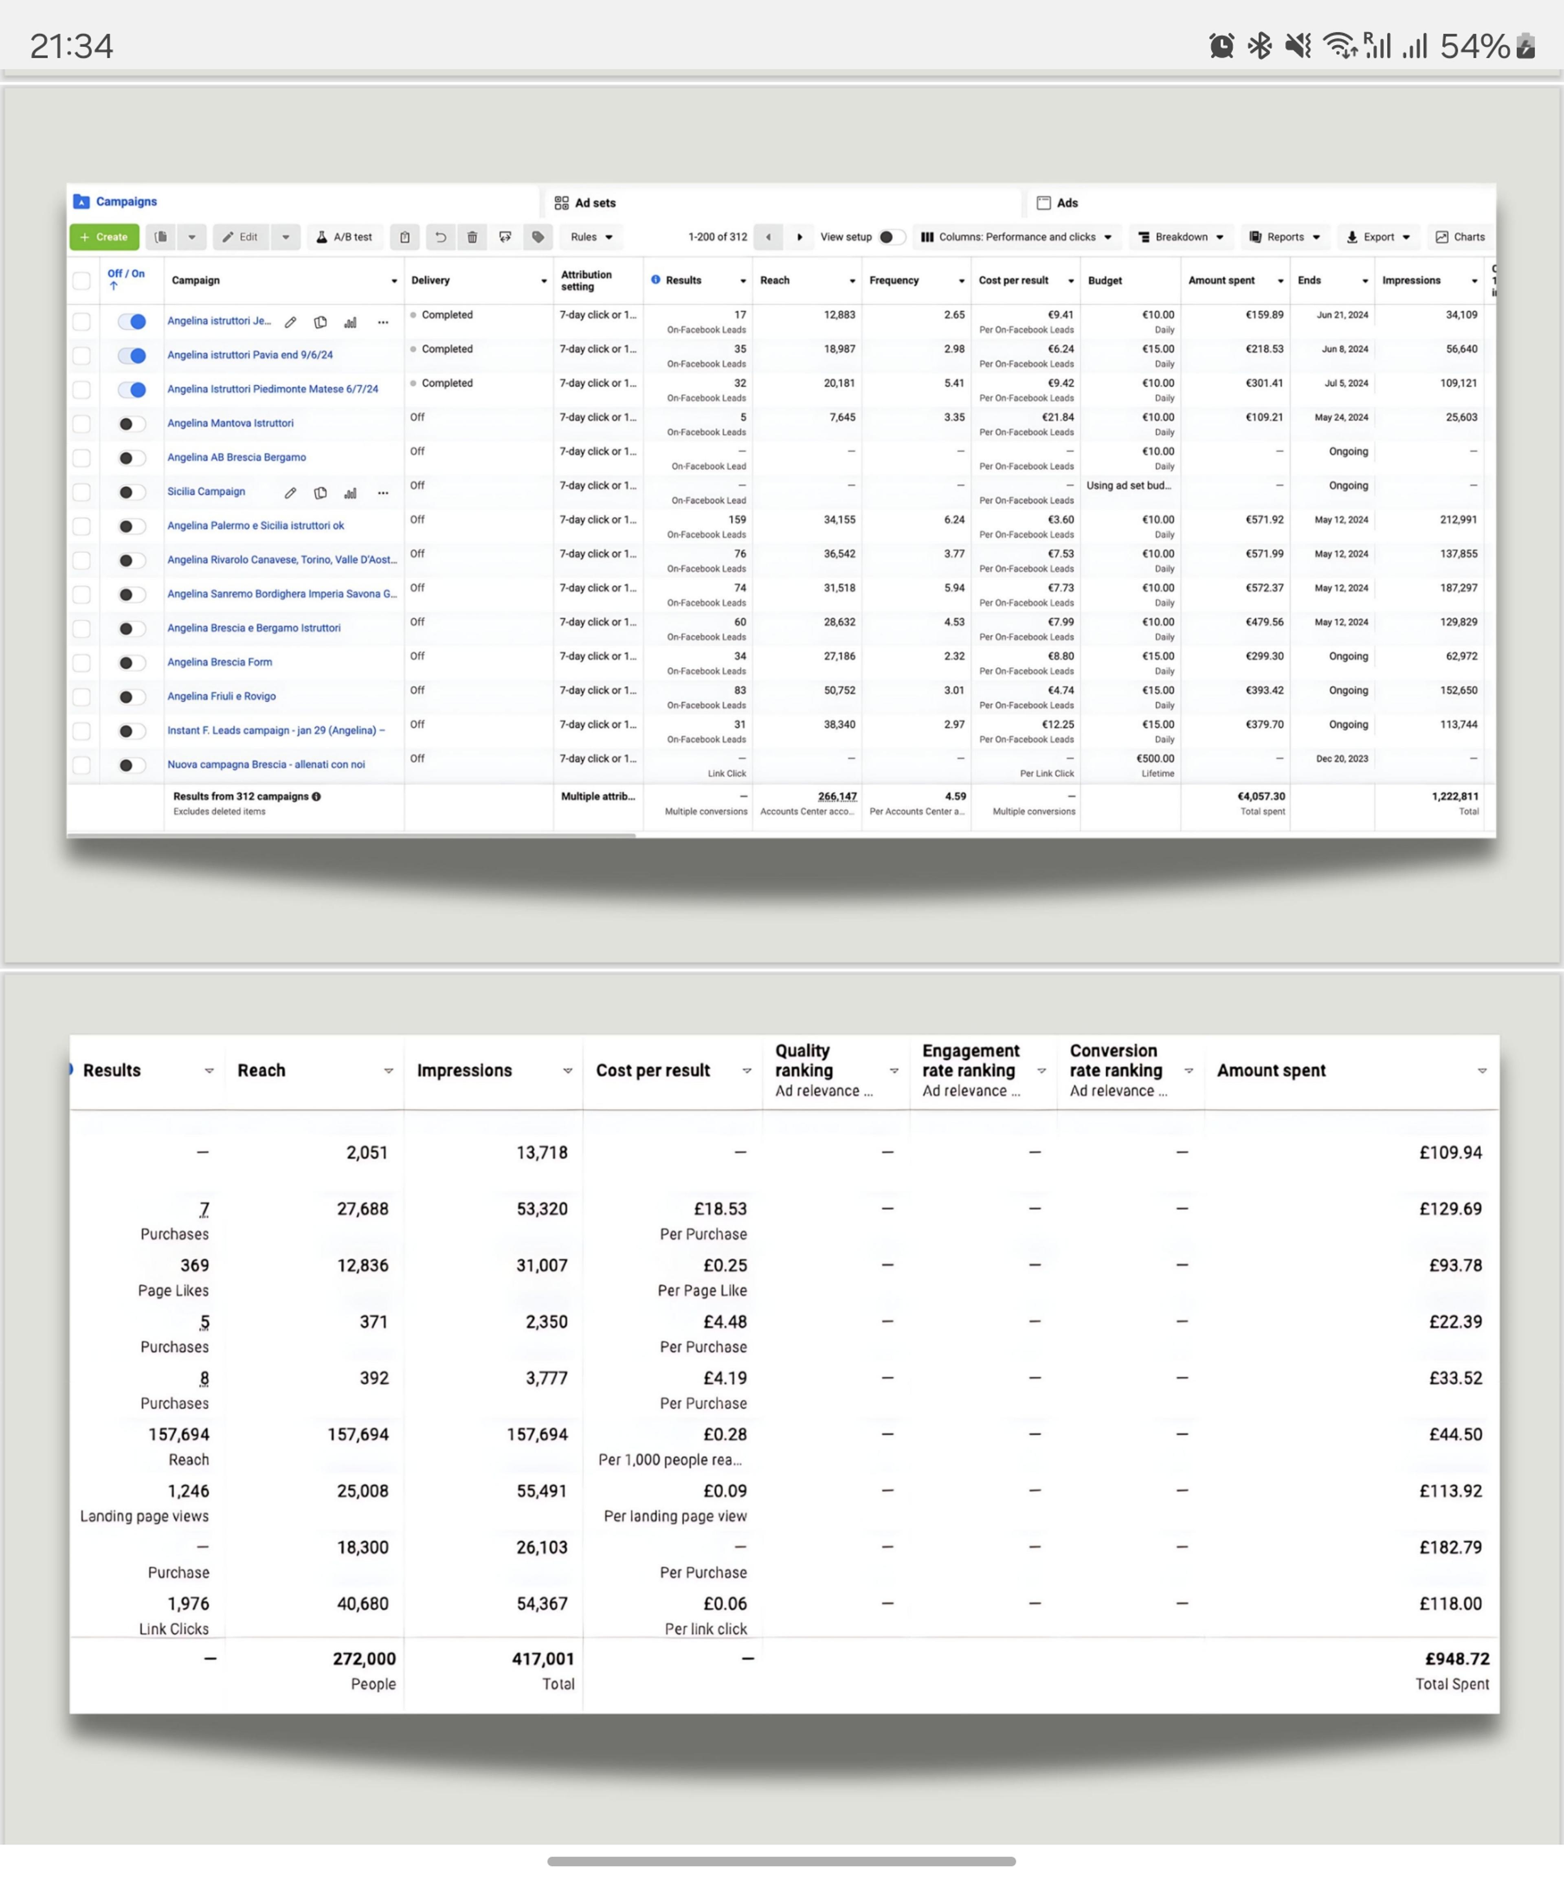The height and width of the screenshot is (1878, 1564).
Task: Enable the View setup toggle
Action: [x=891, y=237]
